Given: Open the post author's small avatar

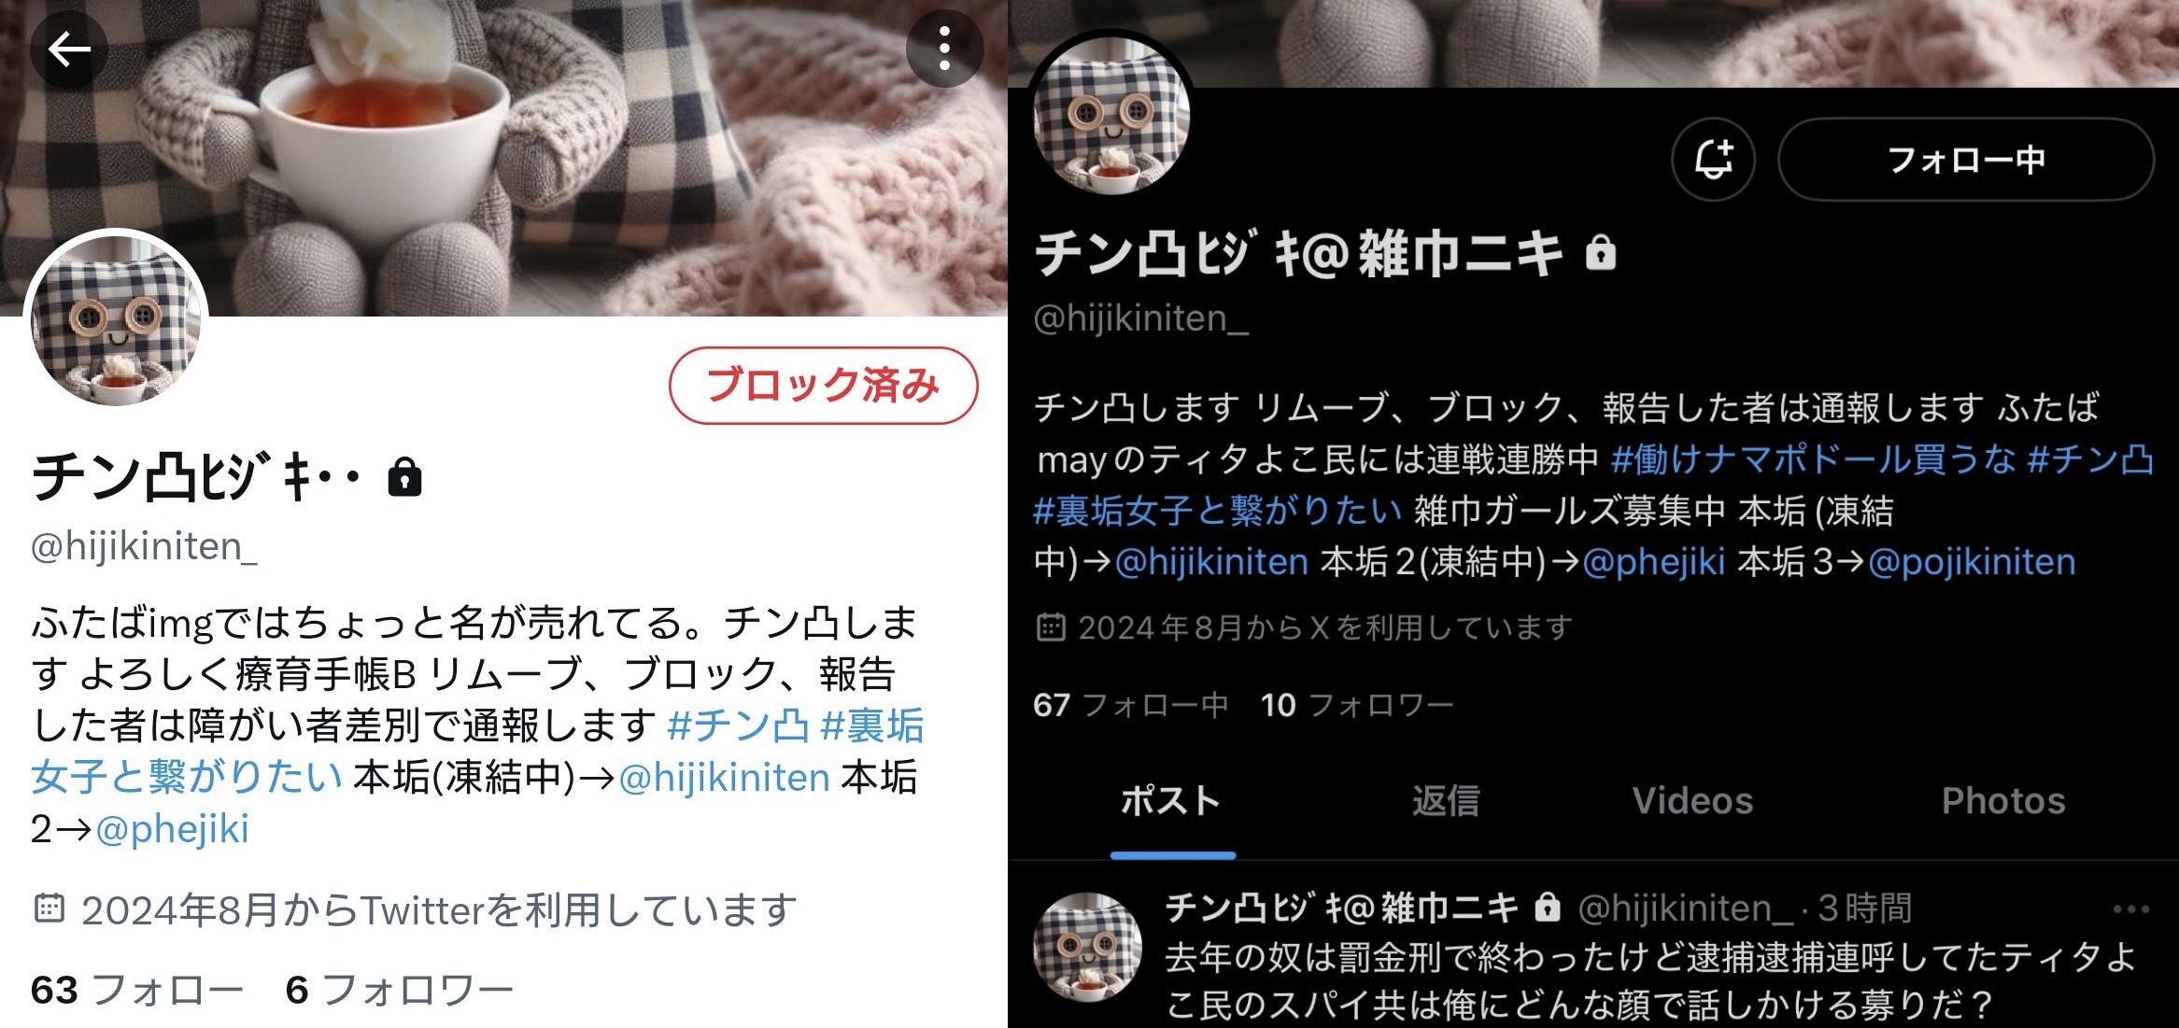Looking at the screenshot, I should (1087, 946).
